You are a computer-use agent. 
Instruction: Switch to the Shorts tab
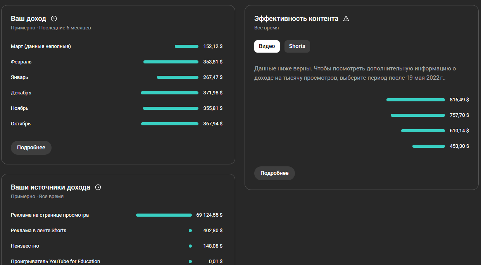[297, 46]
